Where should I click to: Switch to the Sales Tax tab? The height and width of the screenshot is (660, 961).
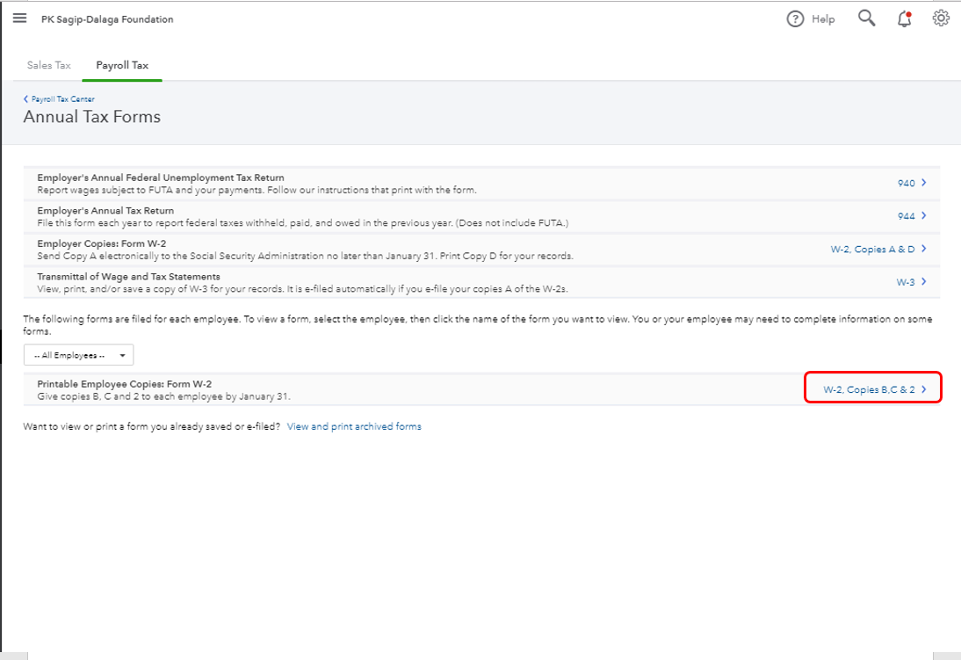48,65
